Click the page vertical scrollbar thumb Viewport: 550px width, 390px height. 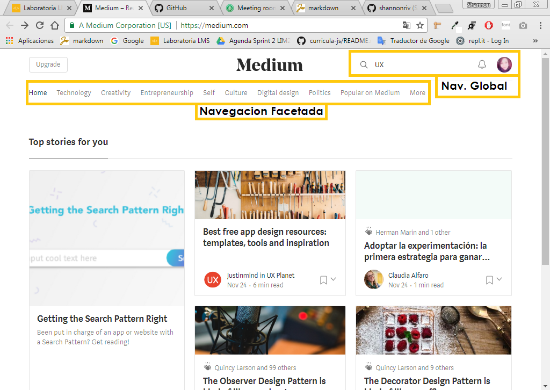pyautogui.click(x=545, y=161)
